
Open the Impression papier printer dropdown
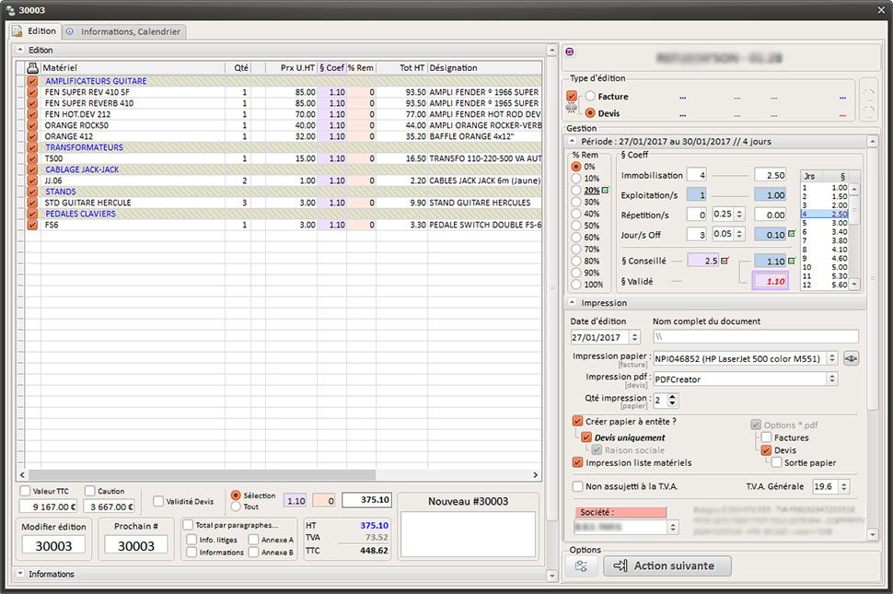pos(831,358)
